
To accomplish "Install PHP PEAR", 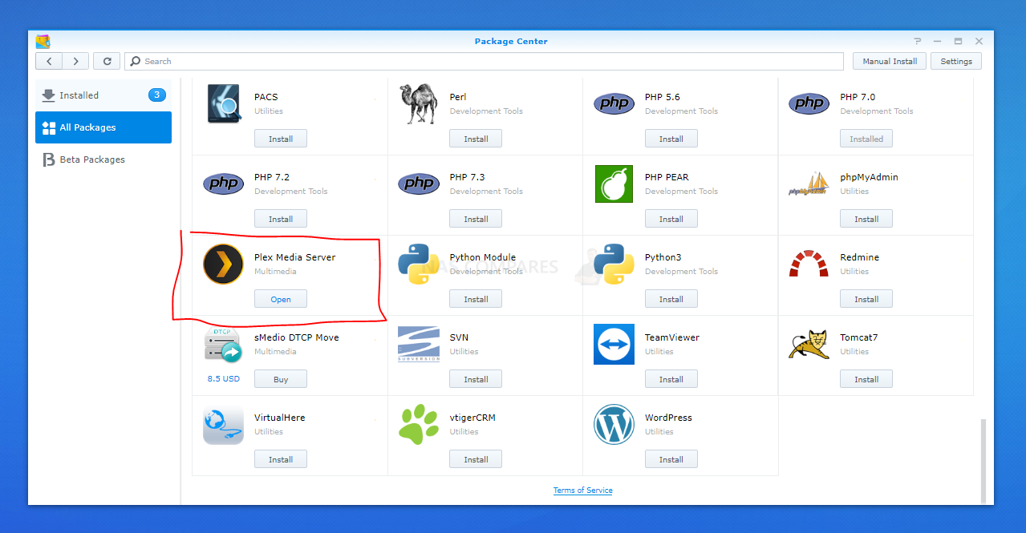I will point(671,219).
